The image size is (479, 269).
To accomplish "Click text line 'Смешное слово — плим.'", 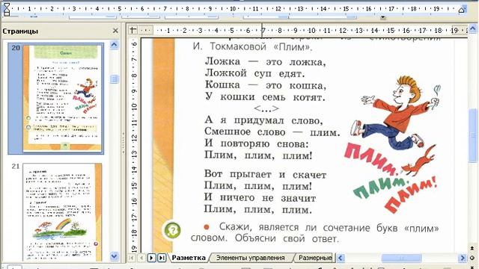I will click(x=272, y=132).
